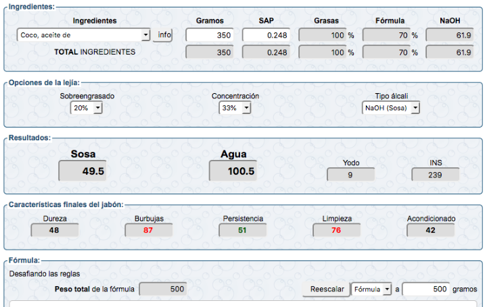The image size is (487, 307).
Task: Click the 500 gramos rescale input field
Action: (x=425, y=289)
